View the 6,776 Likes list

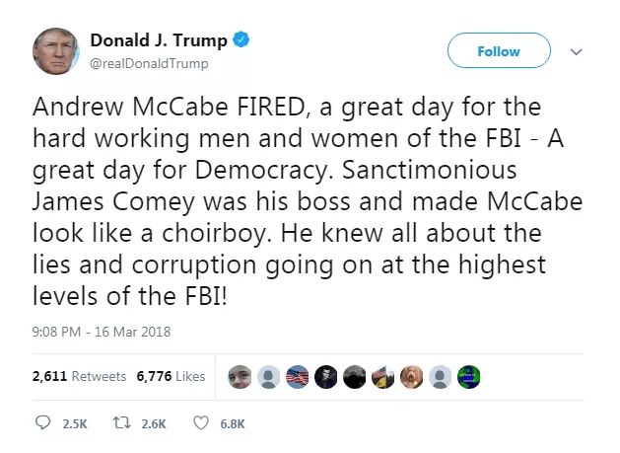click(172, 376)
